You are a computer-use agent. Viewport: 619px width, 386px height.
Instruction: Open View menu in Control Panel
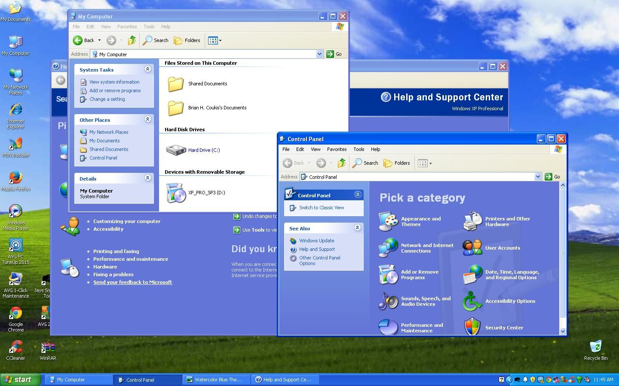pyautogui.click(x=316, y=149)
